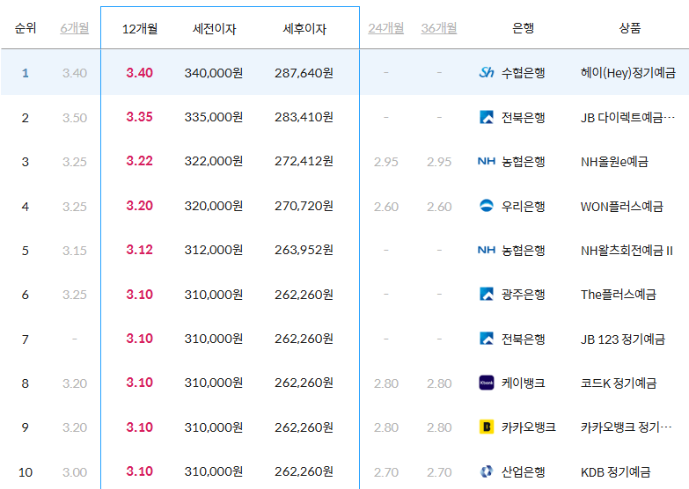Click rank number 1
Screen dimensions: 689x489
click(26, 73)
